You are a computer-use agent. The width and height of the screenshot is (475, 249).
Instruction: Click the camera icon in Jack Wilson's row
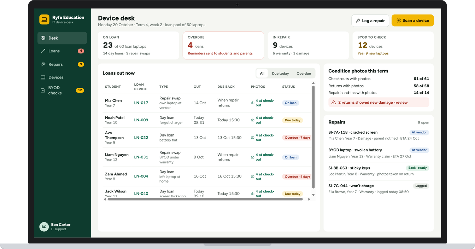[x=252, y=194]
